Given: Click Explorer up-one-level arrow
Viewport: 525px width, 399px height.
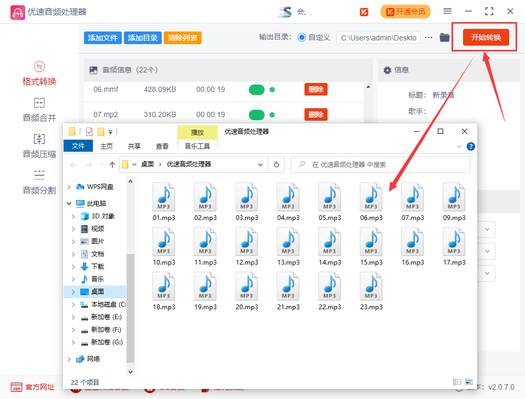Looking at the screenshot, I should (x=112, y=165).
